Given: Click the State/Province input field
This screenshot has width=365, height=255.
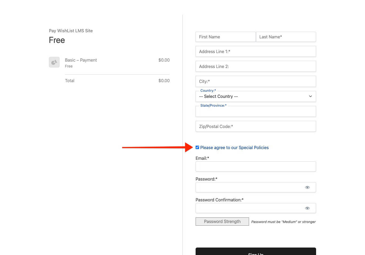Looking at the screenshot, I should 255,111.
